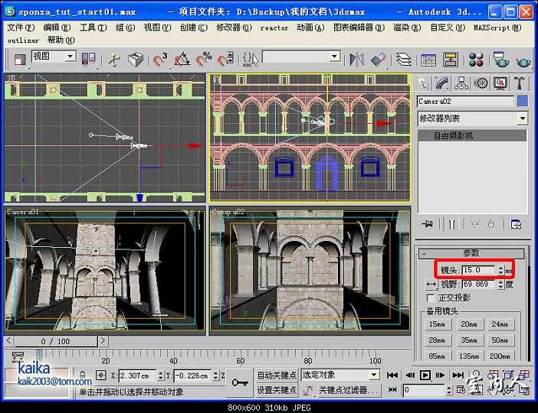Click the Camera02 object name field
Image resolution: width=538 pixels, height=413 pixels.
point(466,102)
